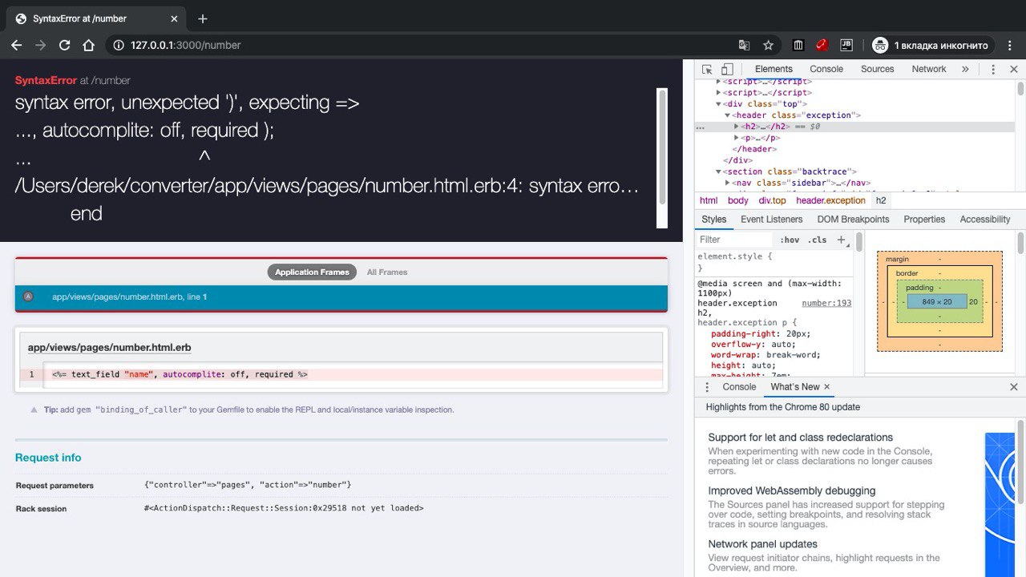Viewport: 1026px width, 577px height.
Task: Expand div class top node
Action: pos(719,104)
